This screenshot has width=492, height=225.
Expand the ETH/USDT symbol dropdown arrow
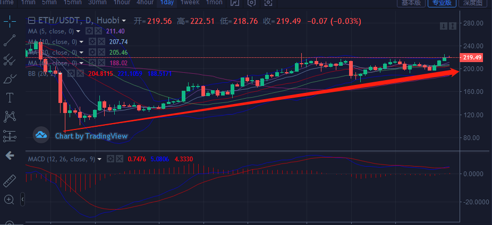(x=124, y=21)
